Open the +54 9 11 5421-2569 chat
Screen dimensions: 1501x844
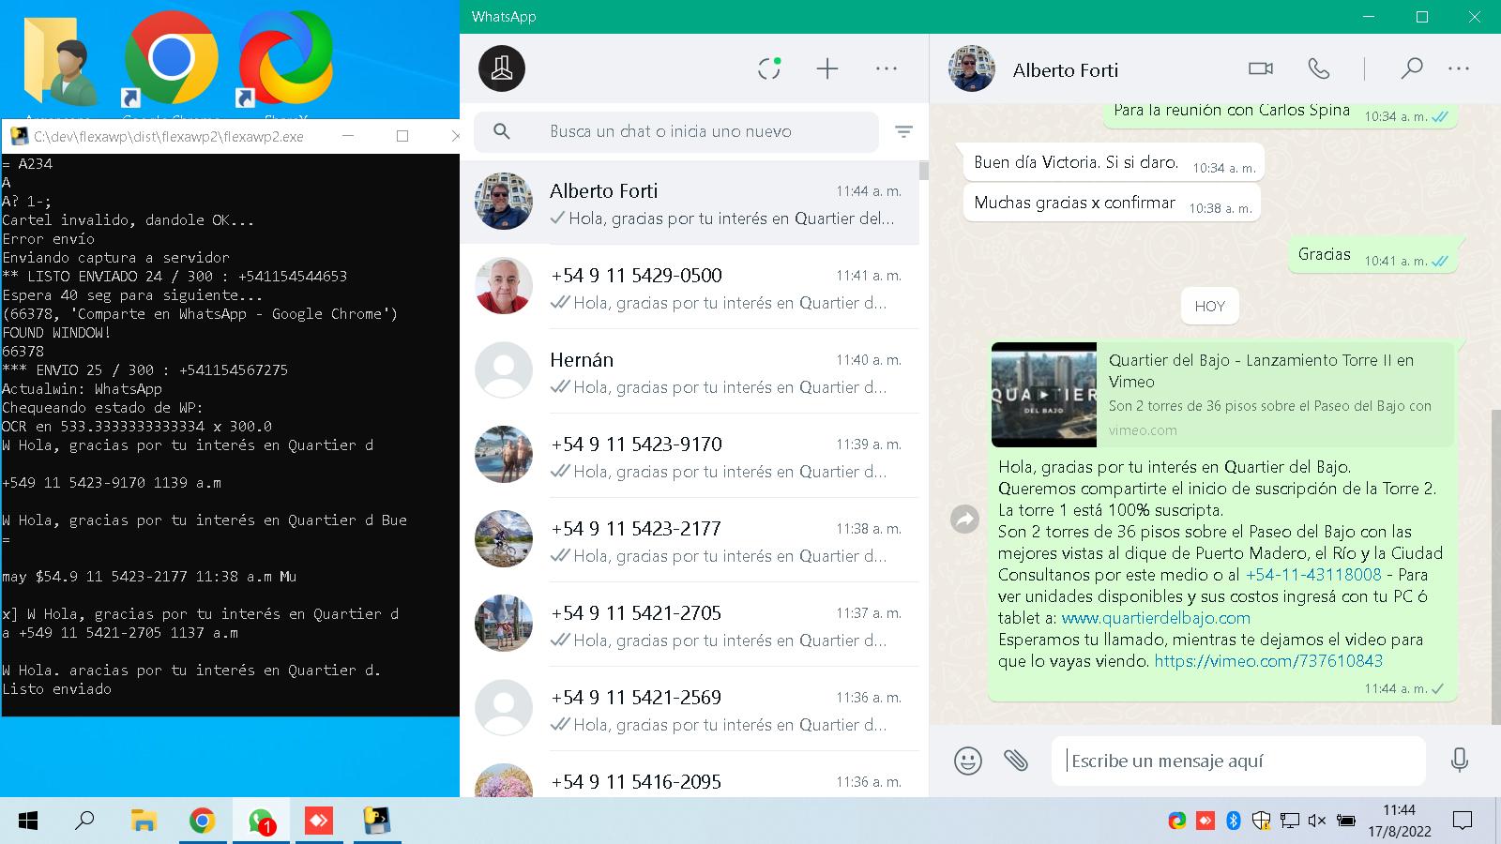(690, 709)
